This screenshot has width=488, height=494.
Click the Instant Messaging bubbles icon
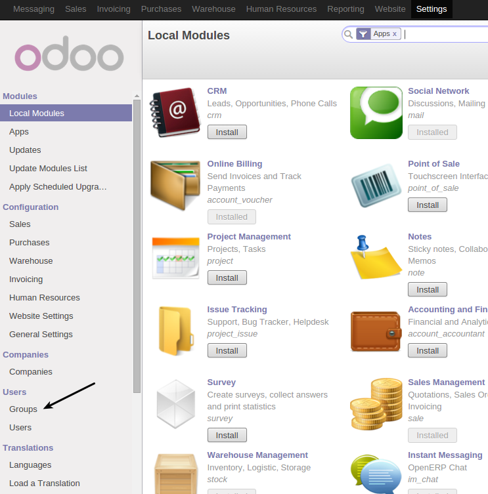click(376, 474)
